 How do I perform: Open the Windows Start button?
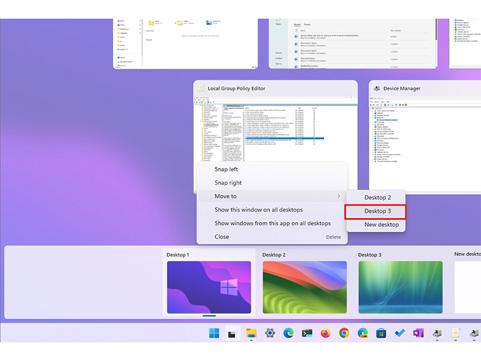[x=214, y=333]
